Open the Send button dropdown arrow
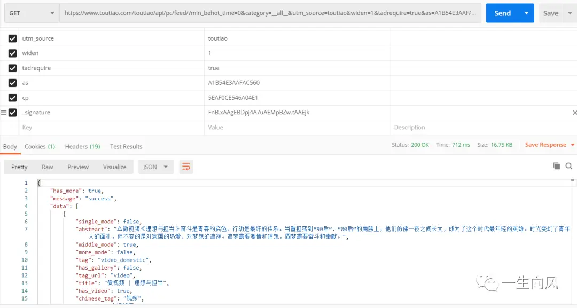This screenshot has height=308, width=577. point(527,13)
